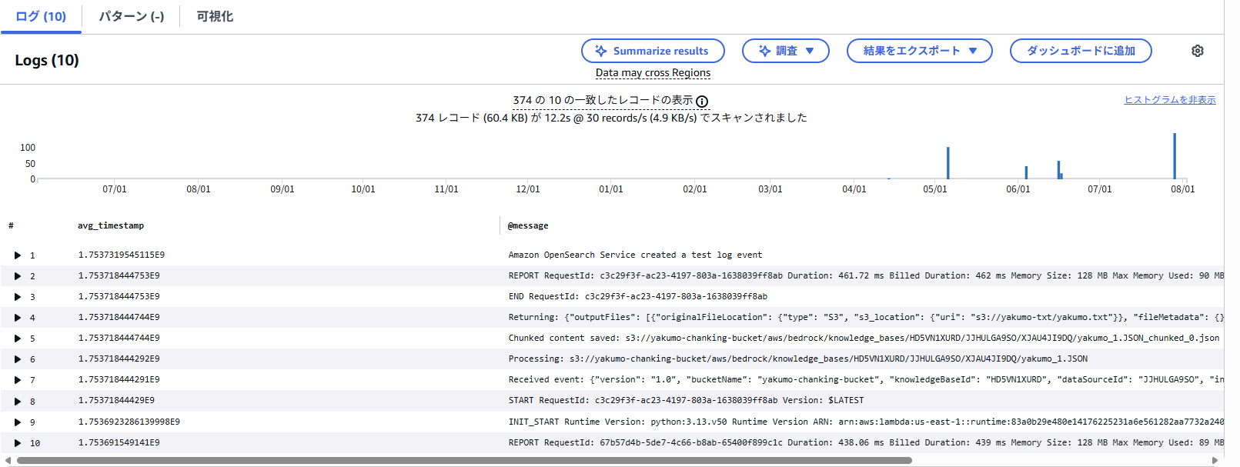Click Summarize results button

pos(653,51)
